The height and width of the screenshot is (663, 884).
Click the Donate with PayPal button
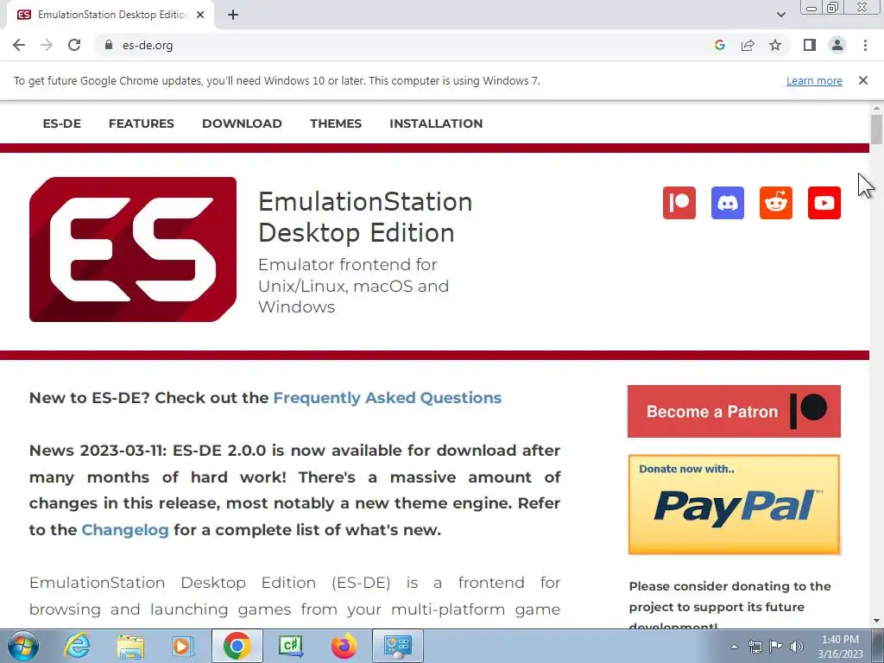tap(734, 504)
